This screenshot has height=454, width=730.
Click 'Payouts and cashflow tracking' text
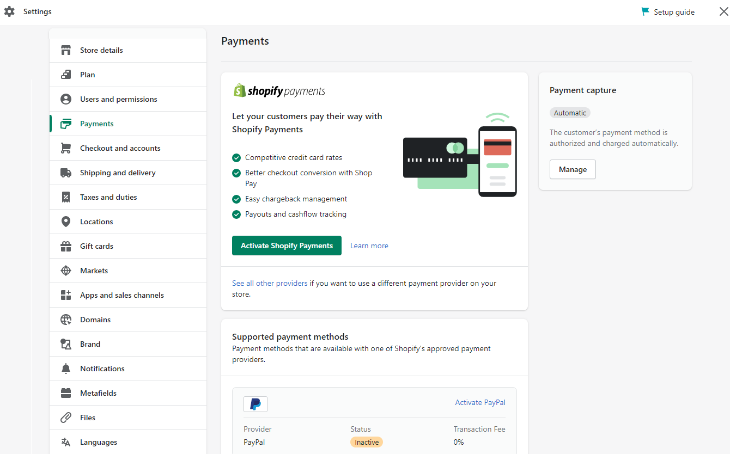pos(296,214)
